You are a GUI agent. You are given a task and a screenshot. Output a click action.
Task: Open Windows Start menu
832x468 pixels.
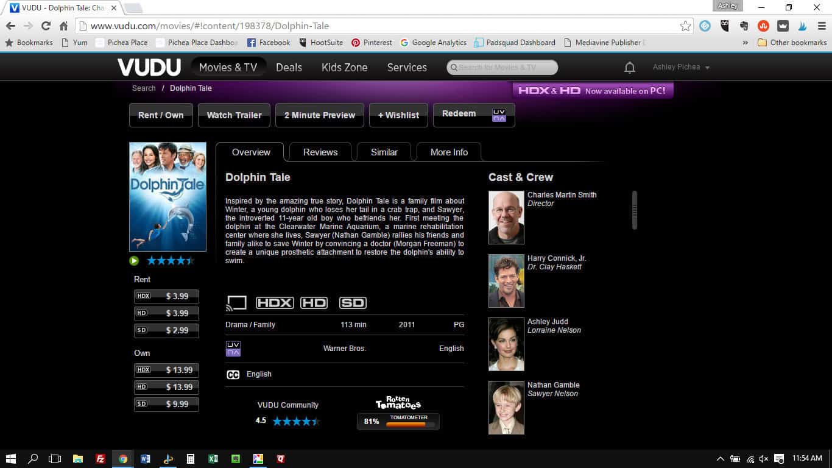(10, 459)
